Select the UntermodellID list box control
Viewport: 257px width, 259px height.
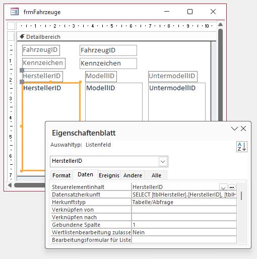[x=177, y=102]
